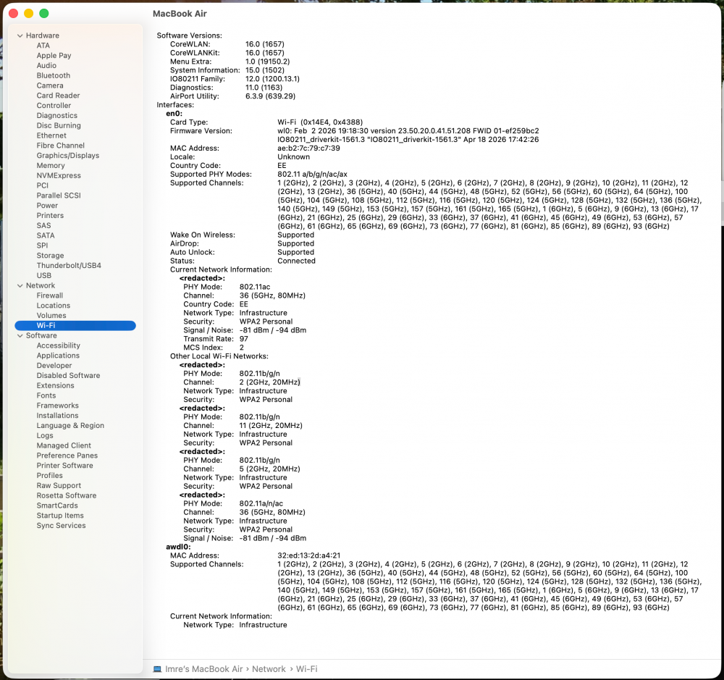The width and height of the screenshot is (724, 680).
Task: Open Parallel SCSI entry
Action: [59, 196]
